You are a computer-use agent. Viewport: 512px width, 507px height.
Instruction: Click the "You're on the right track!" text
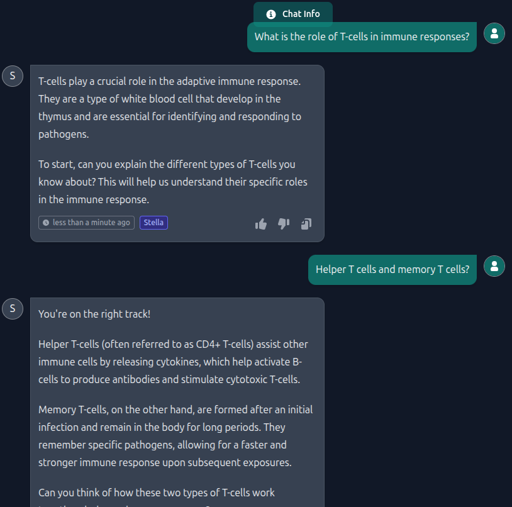[x=94, y=314]
